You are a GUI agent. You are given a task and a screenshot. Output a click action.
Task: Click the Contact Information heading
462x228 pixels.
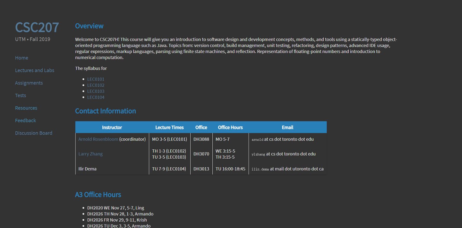(x=105, y=111)
